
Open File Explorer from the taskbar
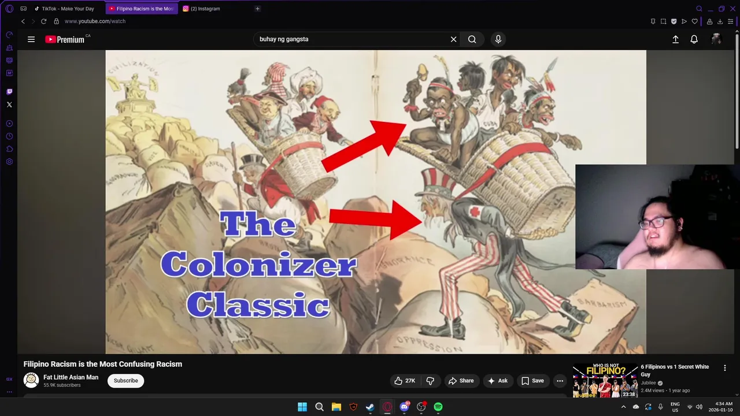[336, 407]
